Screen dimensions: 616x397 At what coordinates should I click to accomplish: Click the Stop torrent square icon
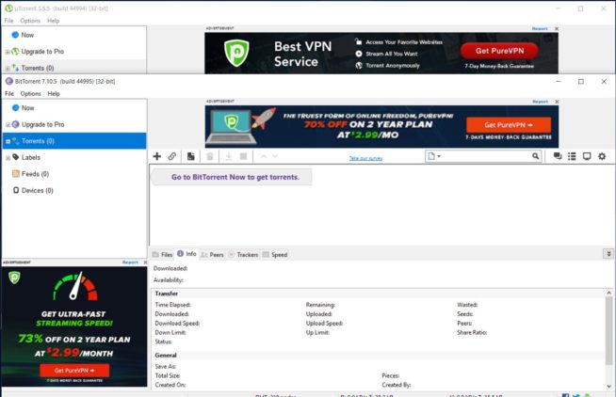coord(244,156)
